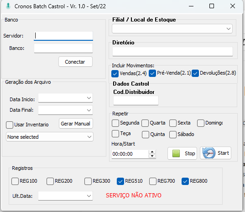Uncheck the REG510 register box
The image size is (245, 212).
(120, 181)
